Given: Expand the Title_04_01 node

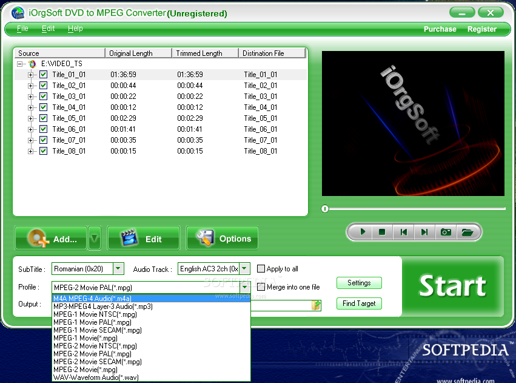Looking at the screenshot, I should pyautogui.click(x=30, y=107).
